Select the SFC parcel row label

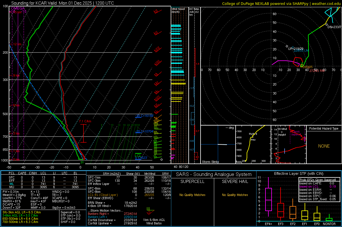(x=12, y=177)
